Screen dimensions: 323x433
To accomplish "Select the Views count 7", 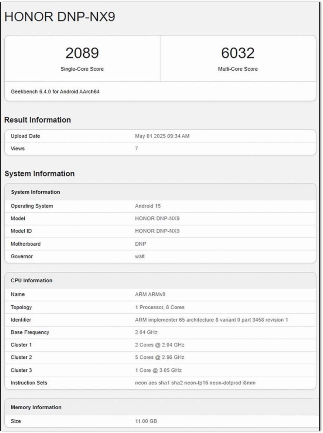I will (136, 149).
